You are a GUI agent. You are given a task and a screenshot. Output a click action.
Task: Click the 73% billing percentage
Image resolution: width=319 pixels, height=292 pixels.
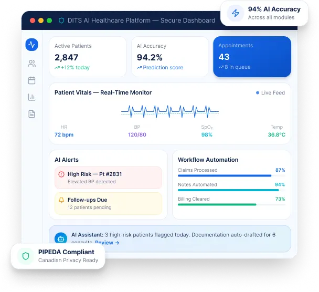(x=280, y=199)
